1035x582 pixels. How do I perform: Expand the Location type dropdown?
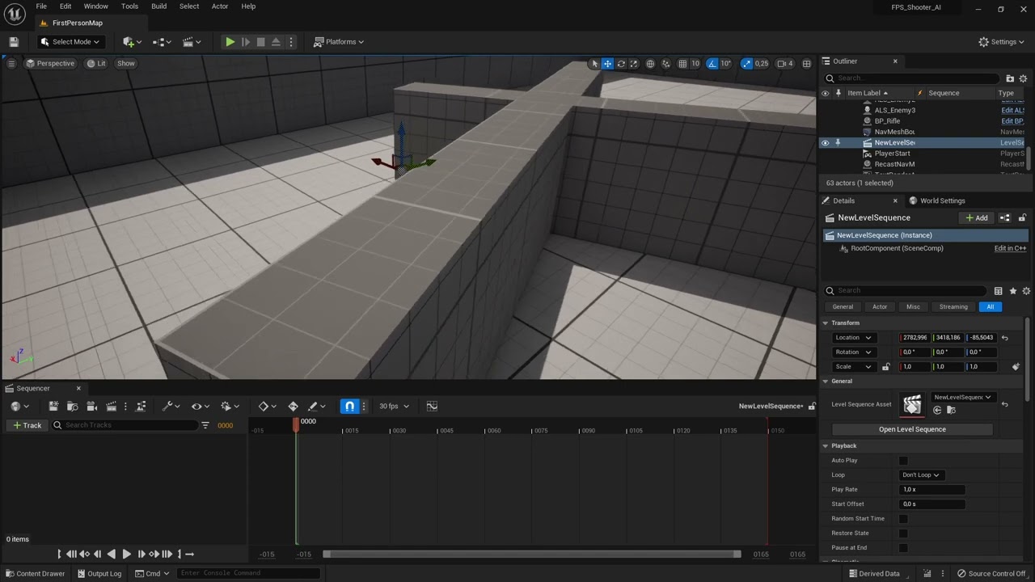(x=853, y=338)
